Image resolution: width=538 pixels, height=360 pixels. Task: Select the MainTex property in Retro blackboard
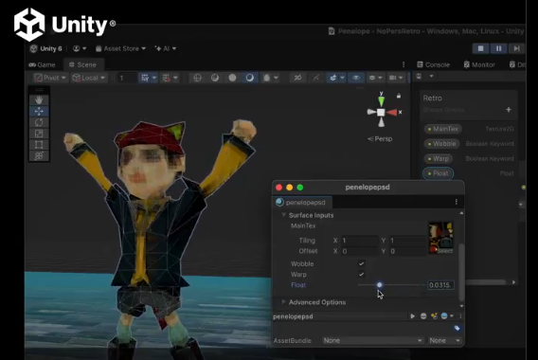(x=443, y=129)
